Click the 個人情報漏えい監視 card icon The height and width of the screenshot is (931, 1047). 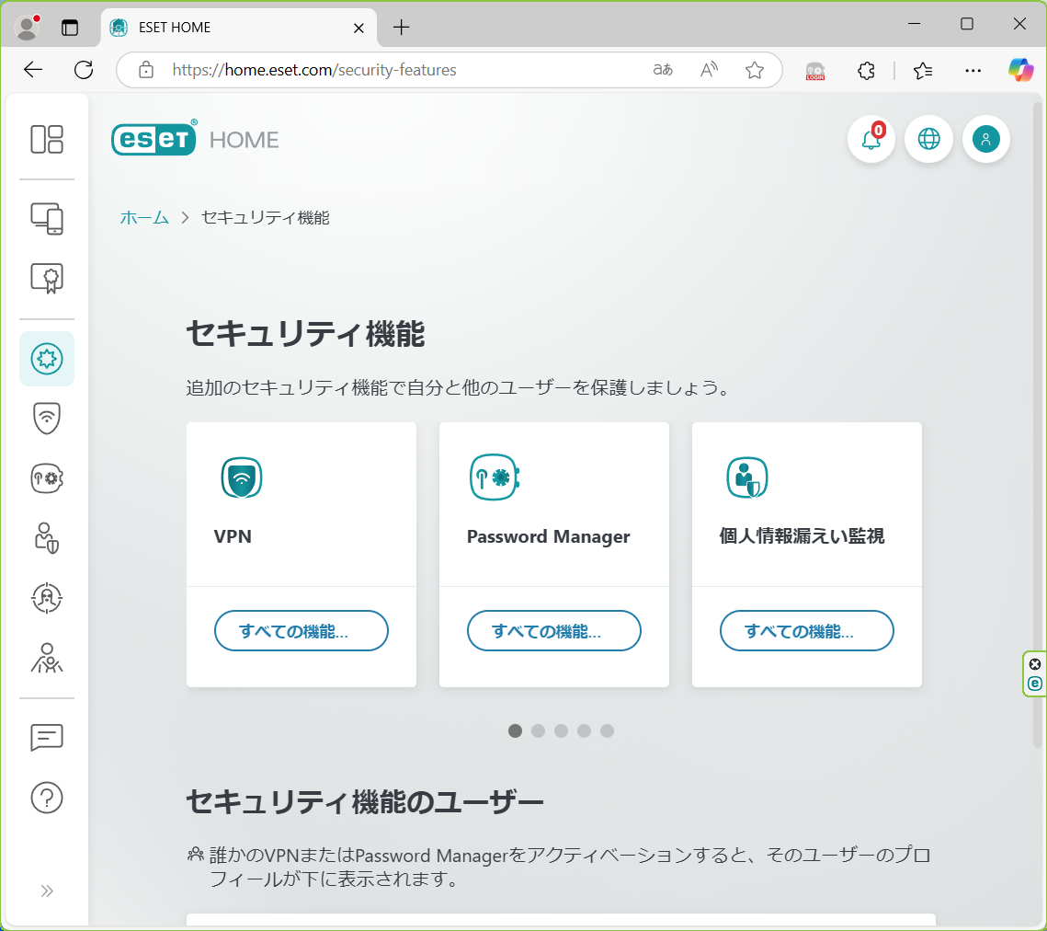point(747,477)
